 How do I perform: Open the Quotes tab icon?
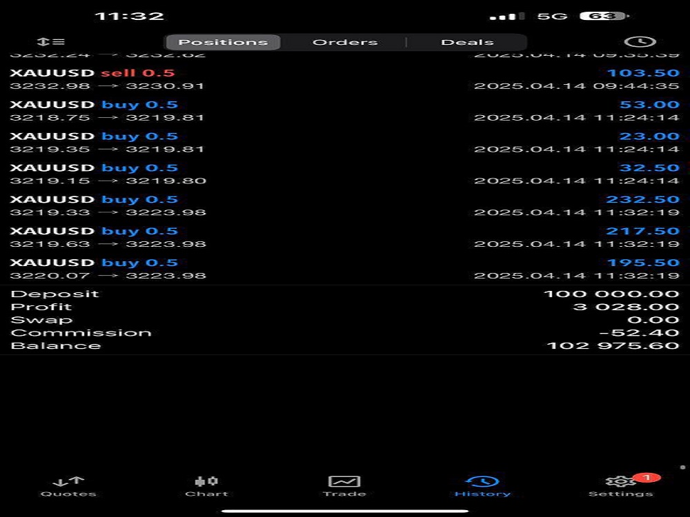click(x=68, y=487)
